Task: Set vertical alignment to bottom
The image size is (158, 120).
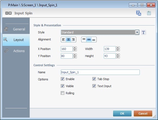Action: click(94, 39)
